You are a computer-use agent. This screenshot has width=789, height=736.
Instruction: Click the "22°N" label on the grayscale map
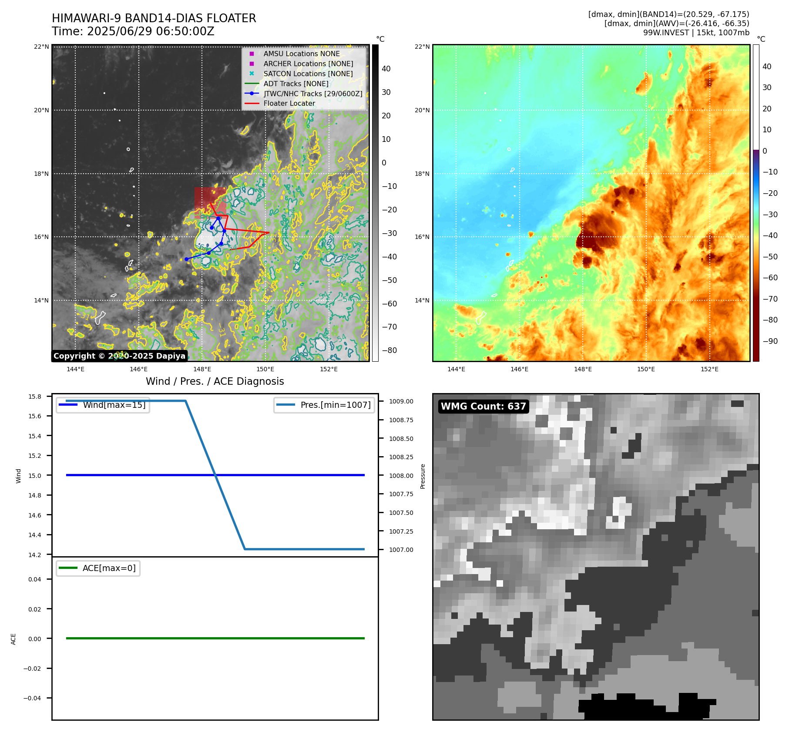tap(41, 47)
